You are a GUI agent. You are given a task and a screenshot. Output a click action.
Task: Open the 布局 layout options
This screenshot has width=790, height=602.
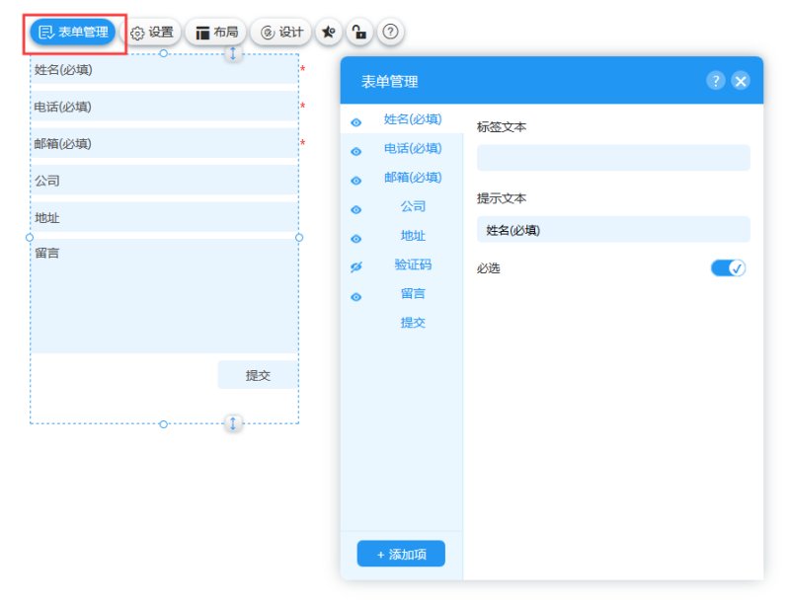(x=216, y=33)
